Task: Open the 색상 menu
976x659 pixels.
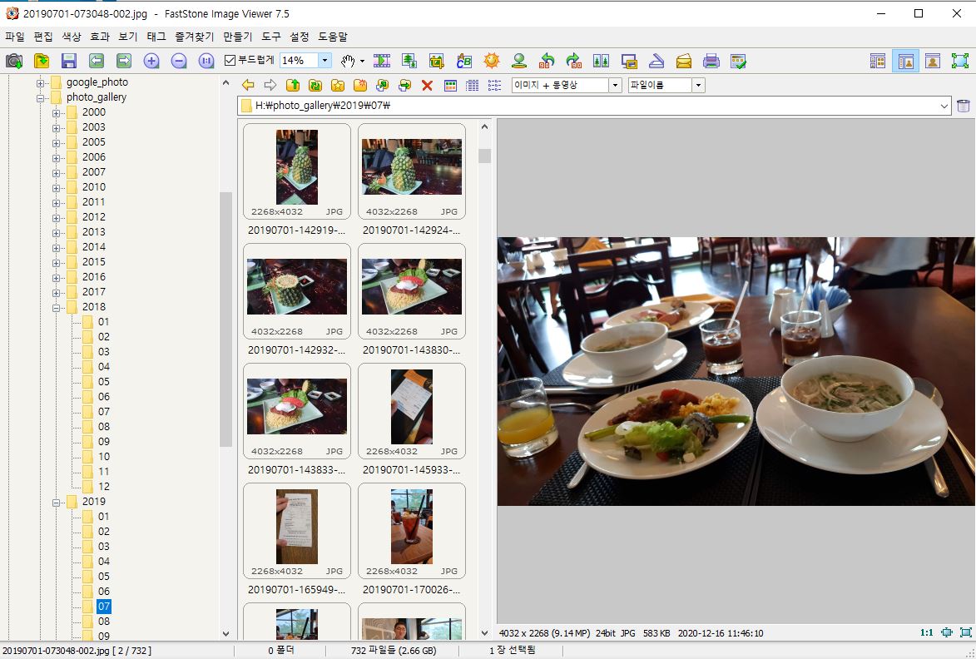Action: point(72,37)
